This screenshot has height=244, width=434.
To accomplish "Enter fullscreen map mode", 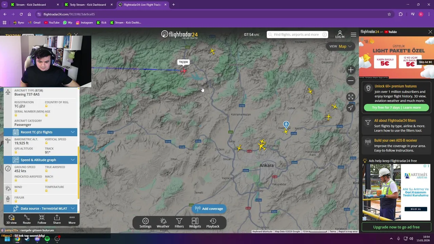I will coord(351,97).
